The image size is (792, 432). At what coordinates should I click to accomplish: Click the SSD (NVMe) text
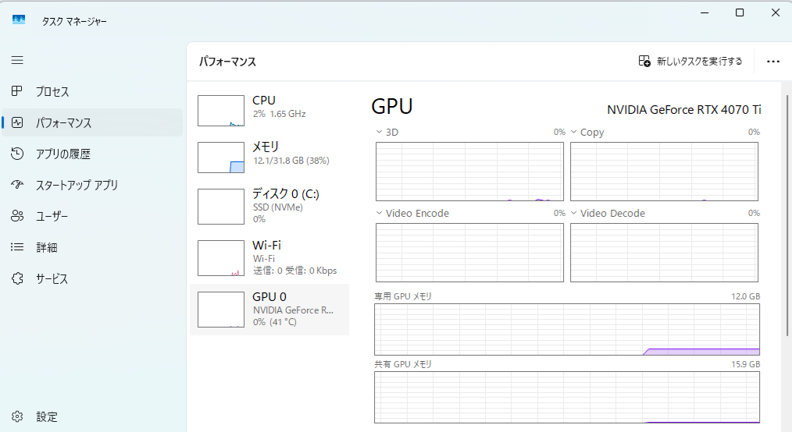[278, 207]
